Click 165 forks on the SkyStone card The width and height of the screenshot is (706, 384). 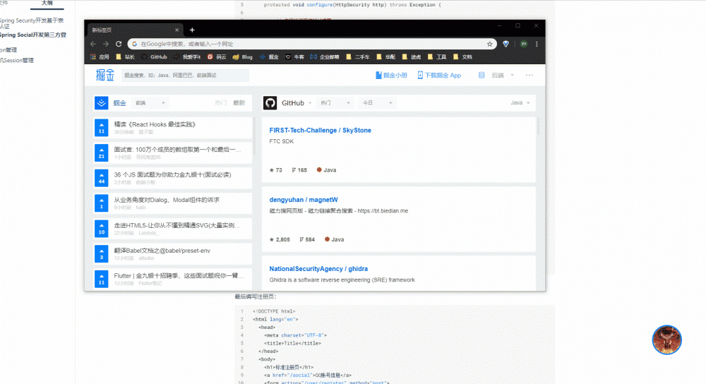point(299,170)
